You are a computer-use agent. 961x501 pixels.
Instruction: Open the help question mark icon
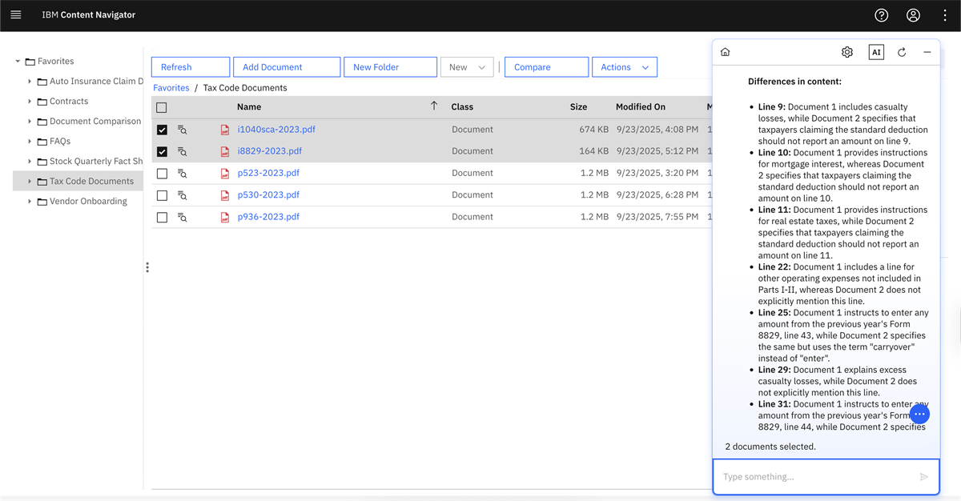pyautogui.click(x=881, y=15)
